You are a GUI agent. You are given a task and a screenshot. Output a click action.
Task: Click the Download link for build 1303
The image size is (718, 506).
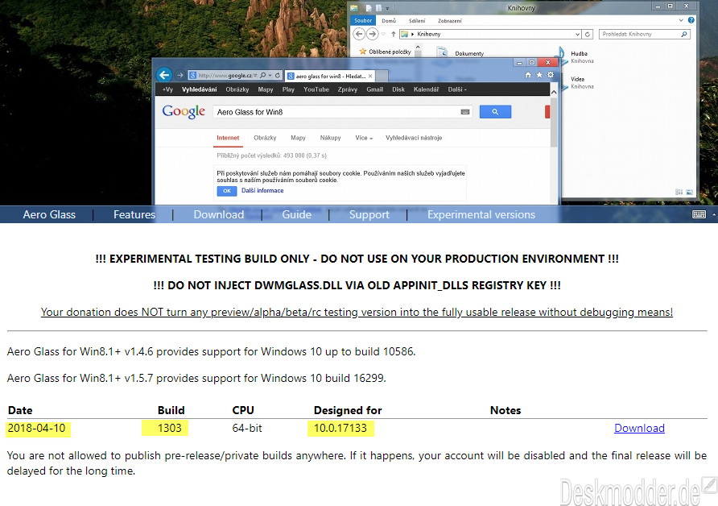coord(639,428)
